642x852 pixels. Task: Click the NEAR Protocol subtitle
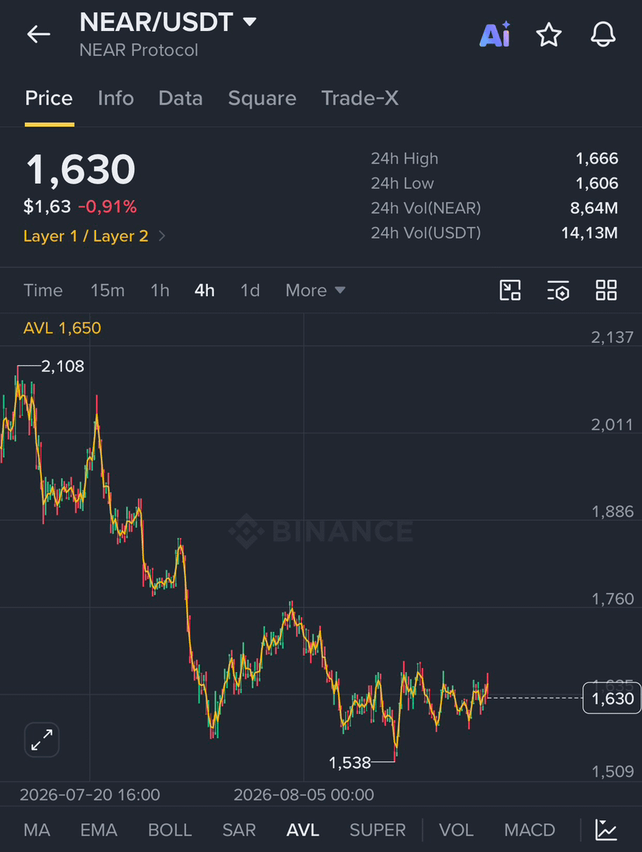coord(139,50)
